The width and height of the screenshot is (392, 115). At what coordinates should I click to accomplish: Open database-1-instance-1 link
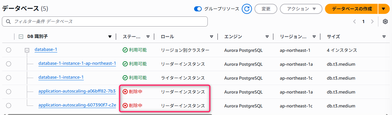61,77
